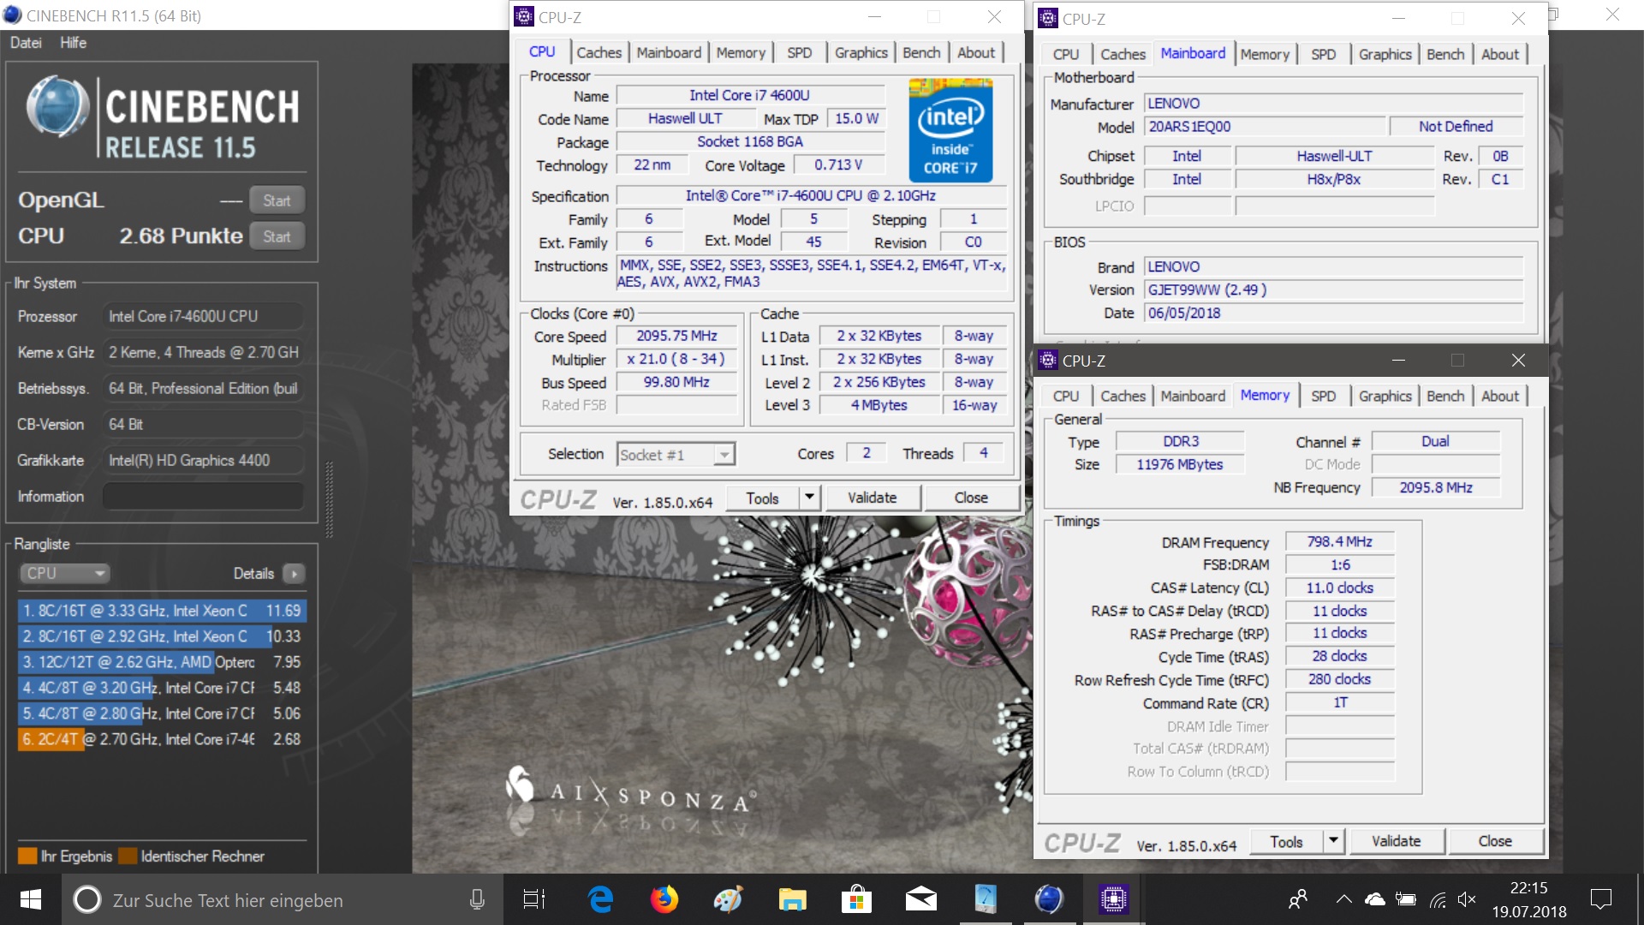Click the muted volume tray icon
Image resolution: width=1644 pixels, height=925 pixels.
coord(1467,899)
